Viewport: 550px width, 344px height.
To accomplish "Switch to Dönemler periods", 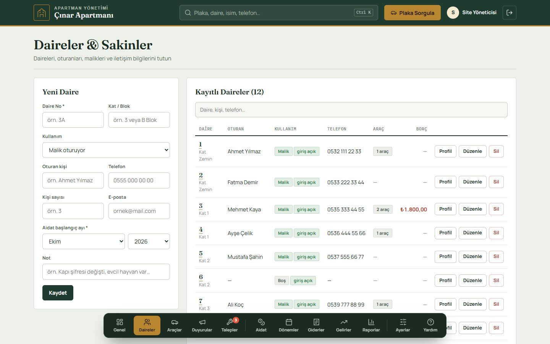I will tap(289, 325).
